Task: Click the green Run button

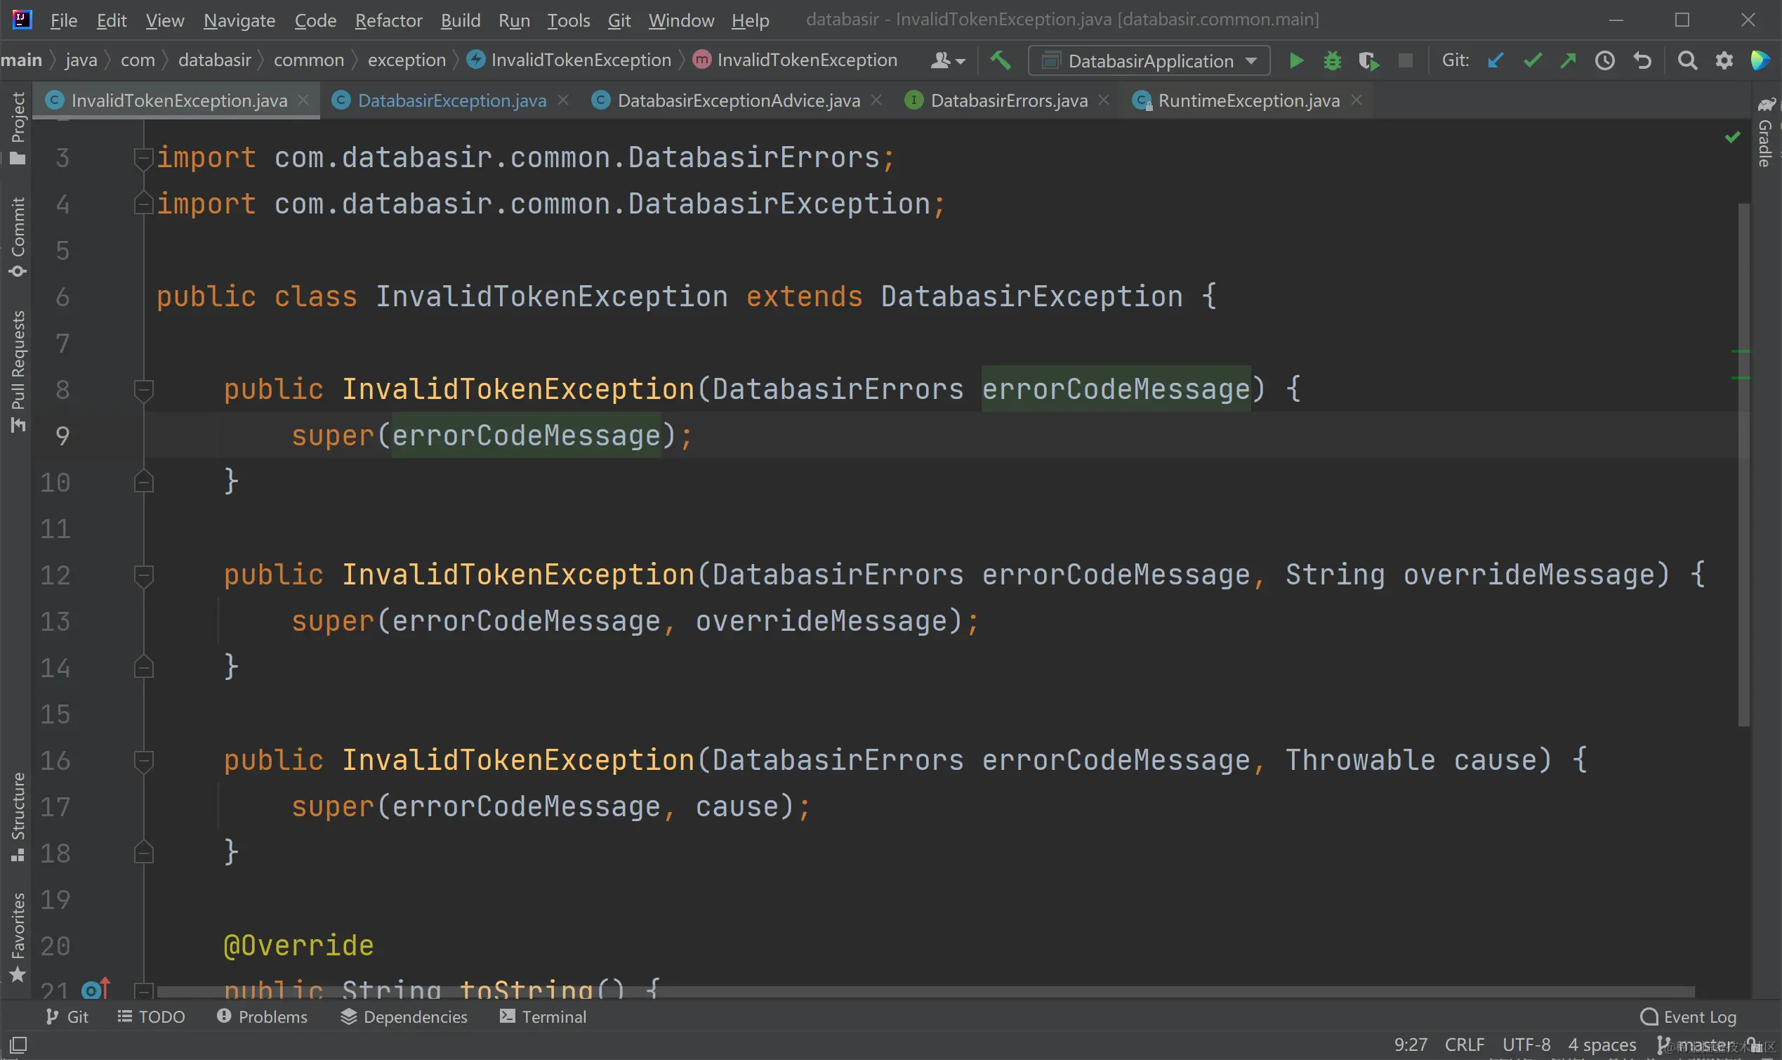Action: (x=1296, y=60)
